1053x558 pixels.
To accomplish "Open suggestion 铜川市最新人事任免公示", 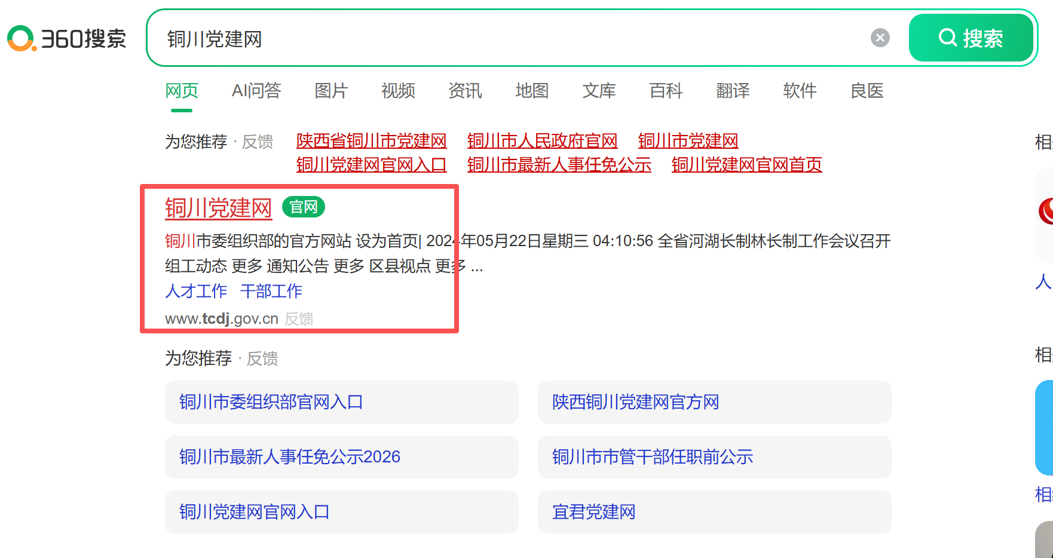I will point(559,165).
